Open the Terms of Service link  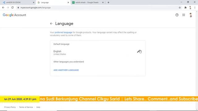pyautogui.click(x=26, y=107)
